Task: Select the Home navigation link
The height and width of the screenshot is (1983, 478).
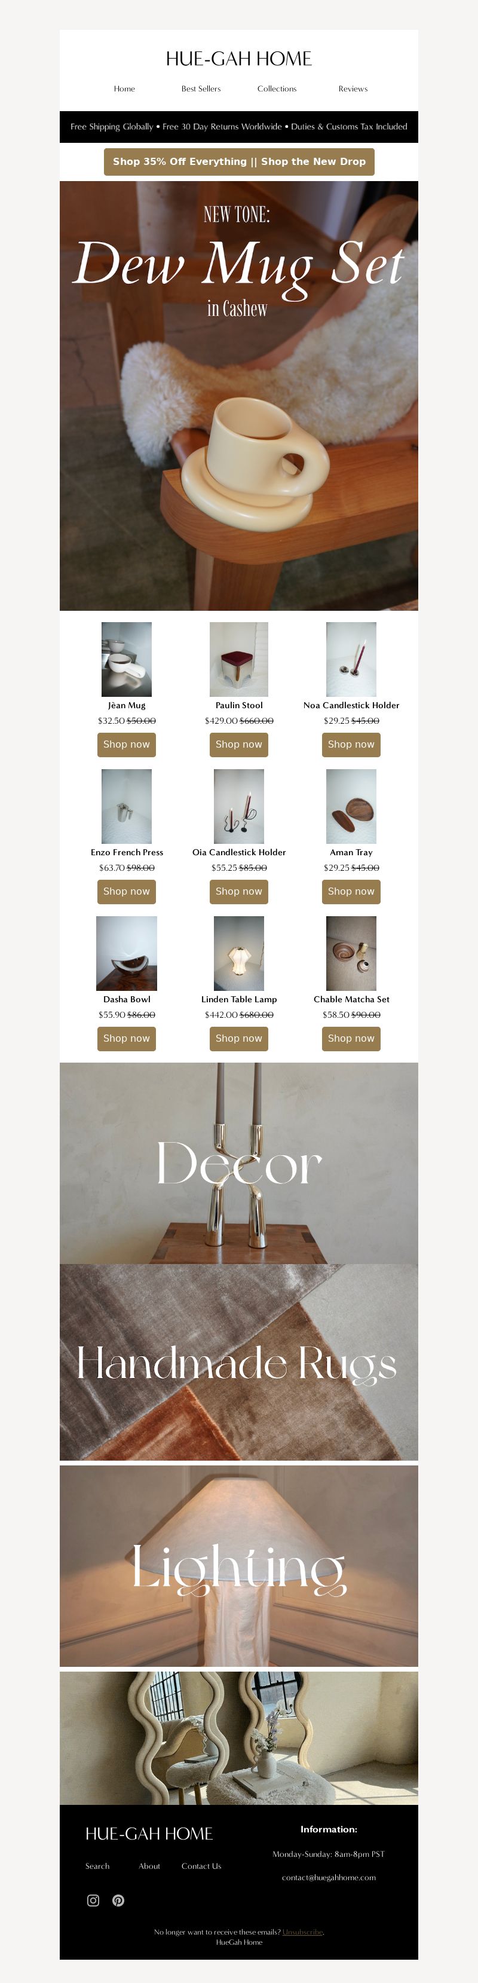Action: (125, 88)
